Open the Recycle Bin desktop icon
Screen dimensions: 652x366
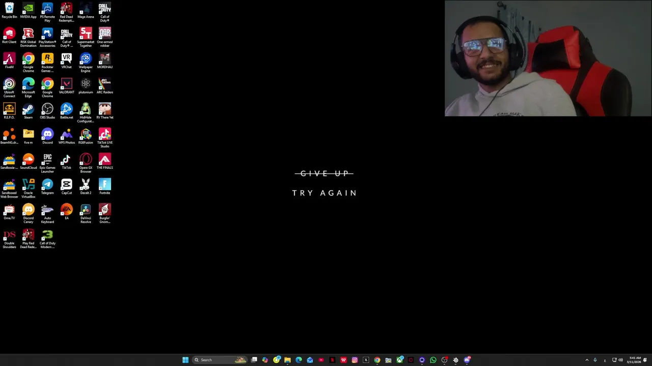click(9, 11)
